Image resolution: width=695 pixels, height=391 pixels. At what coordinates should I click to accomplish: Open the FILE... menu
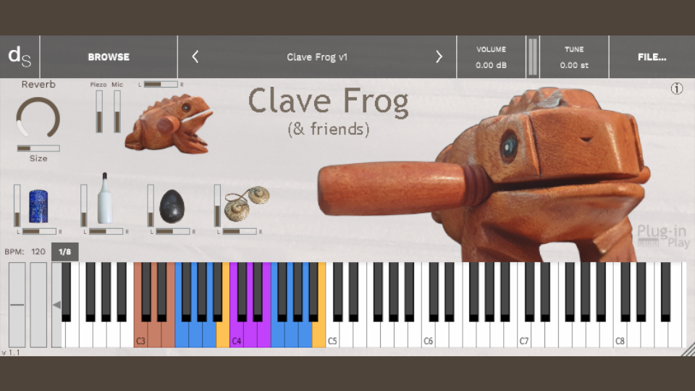point(652,56)
